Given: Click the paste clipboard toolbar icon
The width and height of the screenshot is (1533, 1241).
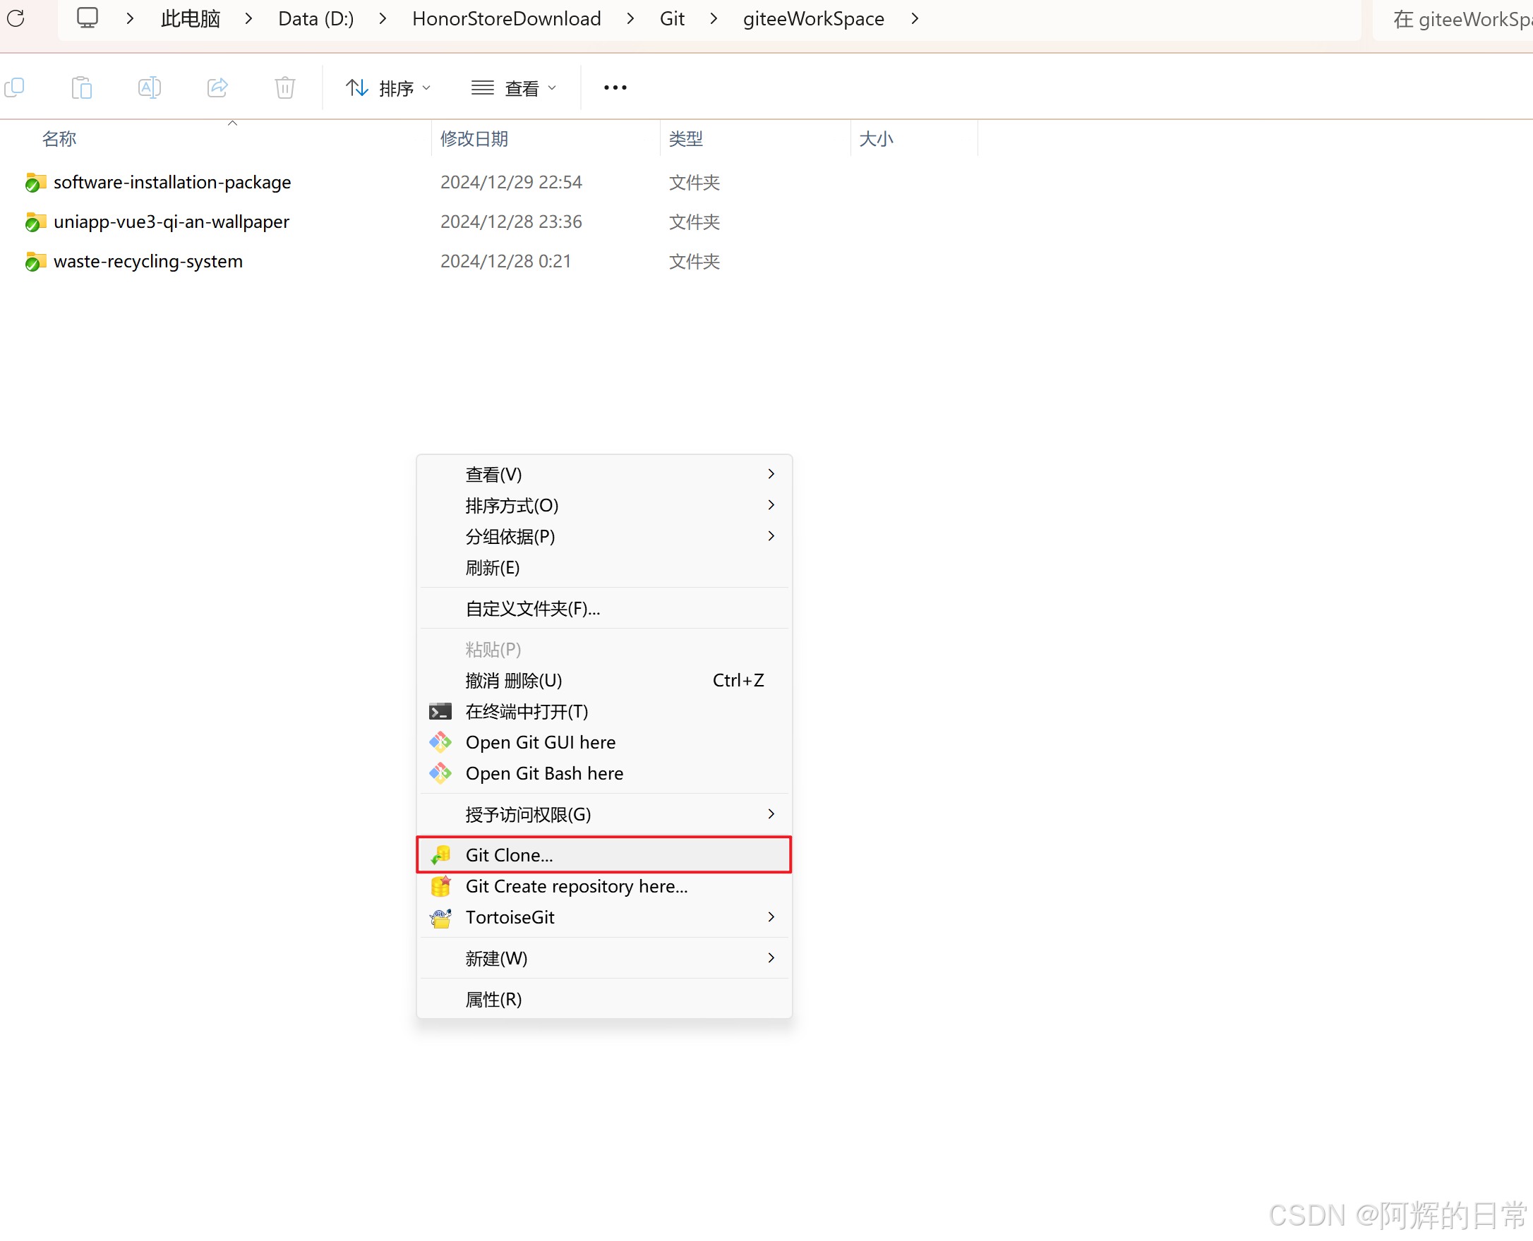Looking at the screenshot, I should point(81,87).
